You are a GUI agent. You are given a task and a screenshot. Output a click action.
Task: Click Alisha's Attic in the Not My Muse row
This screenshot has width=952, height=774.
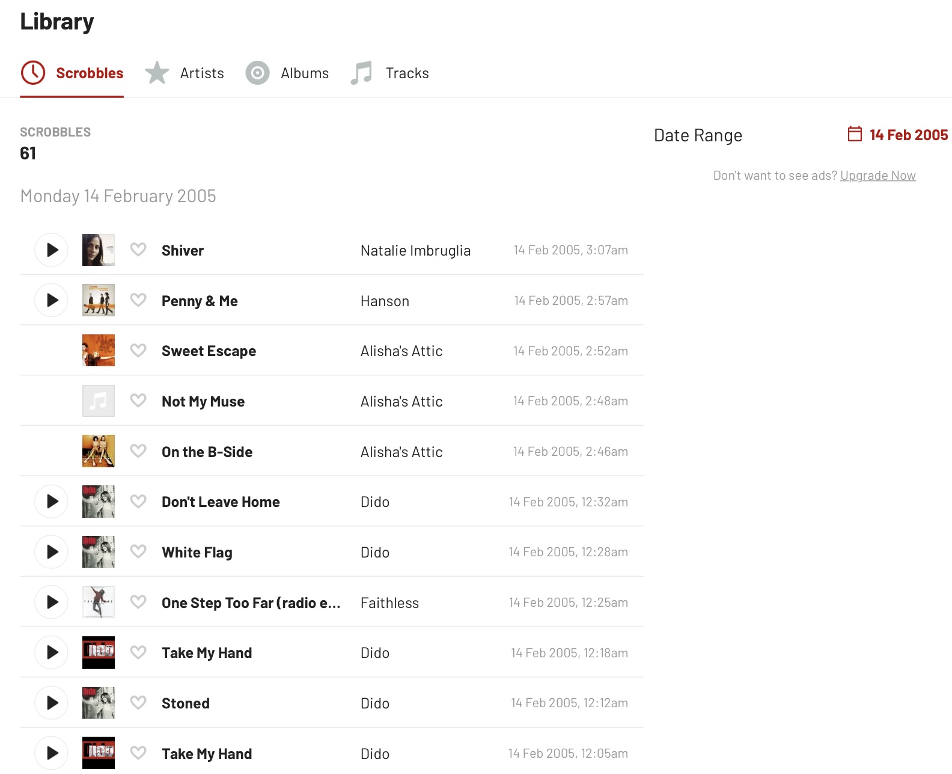point(401,402)
